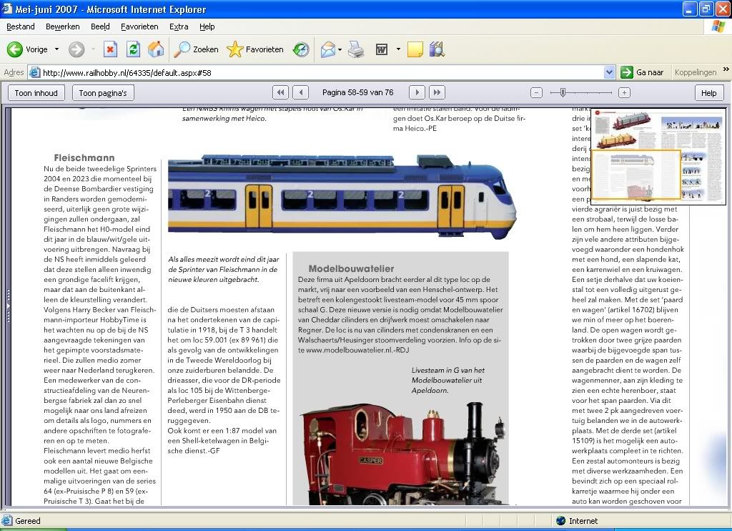Open the Mail toolbar icon
The width and height of the screenshot is (732, 531).
(x=328, y=49)
